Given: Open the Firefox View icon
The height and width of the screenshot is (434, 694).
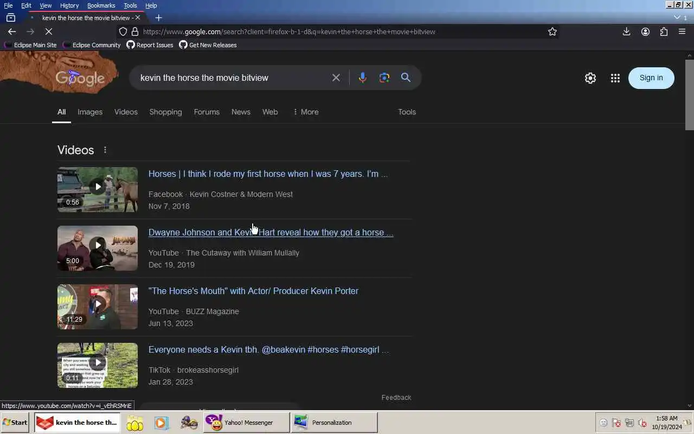Looking at the screenshot, I should [x=10, y=17].
